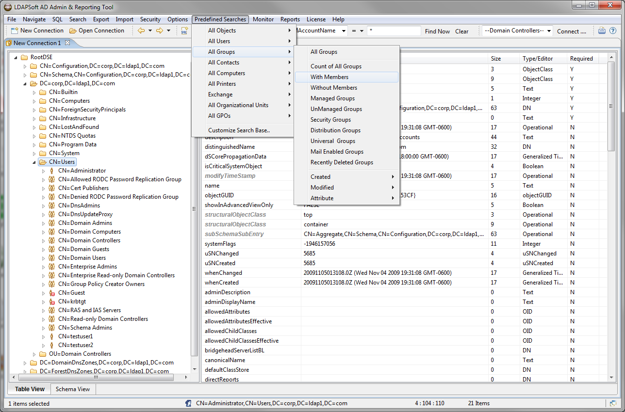
Task: Click the Connect button
Action: click(571, 31)
